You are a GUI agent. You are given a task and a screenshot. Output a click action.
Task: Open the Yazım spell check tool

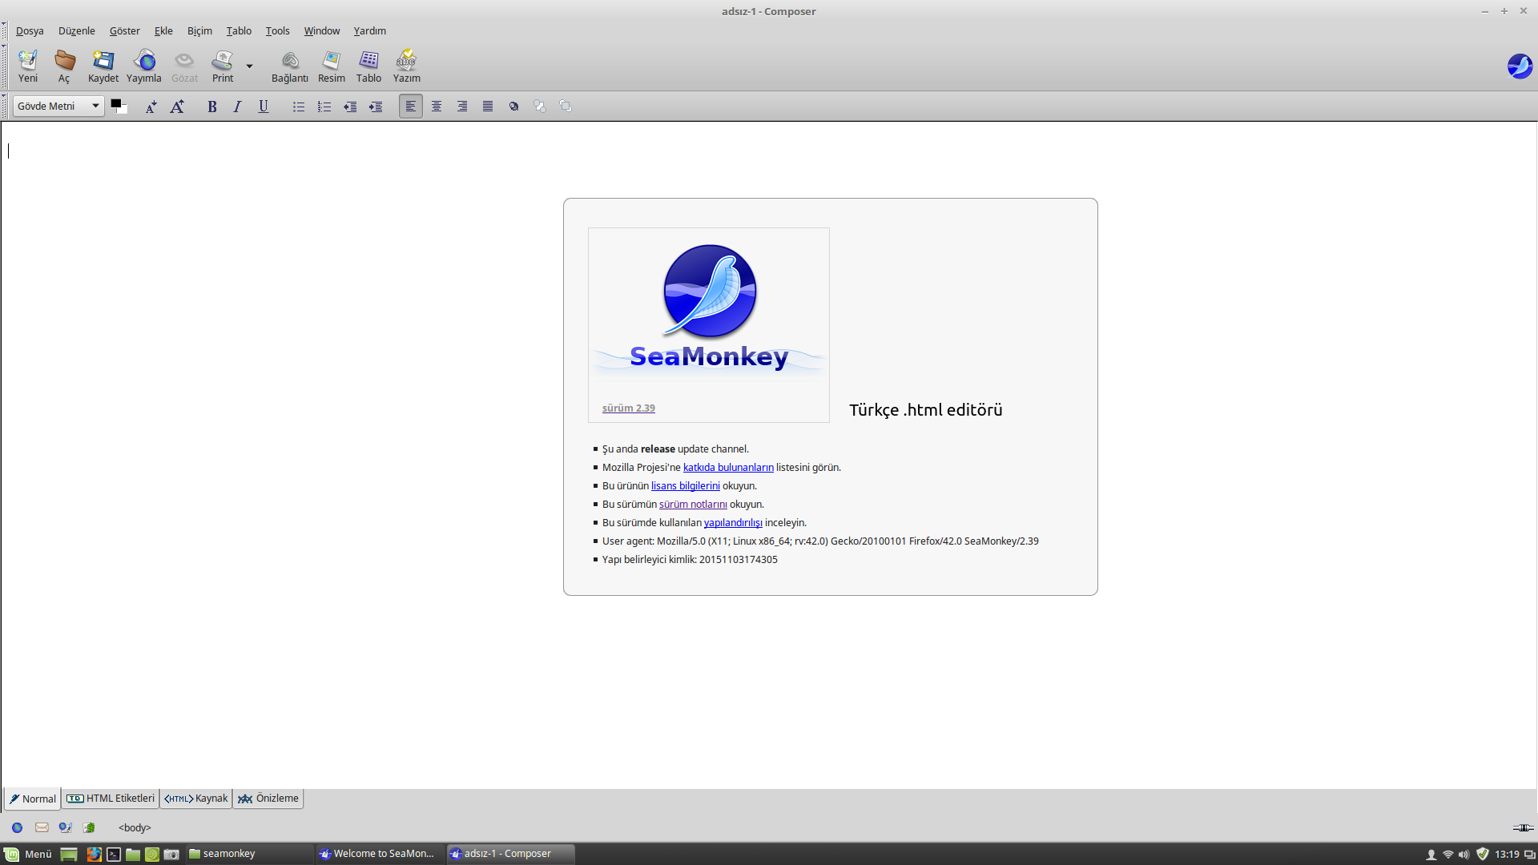[406, 66]
